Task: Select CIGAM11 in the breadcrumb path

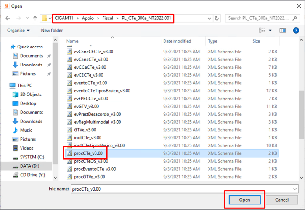Action: coord(64,18)
